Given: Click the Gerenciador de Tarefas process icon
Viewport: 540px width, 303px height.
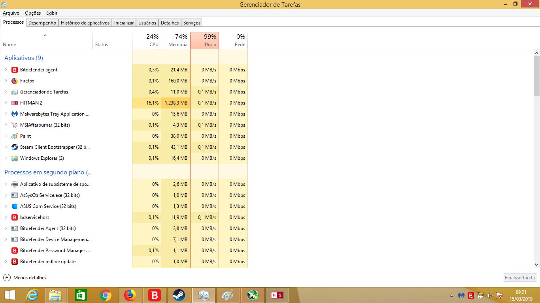Looking at the screenshot, I should [x=15, y=92].
